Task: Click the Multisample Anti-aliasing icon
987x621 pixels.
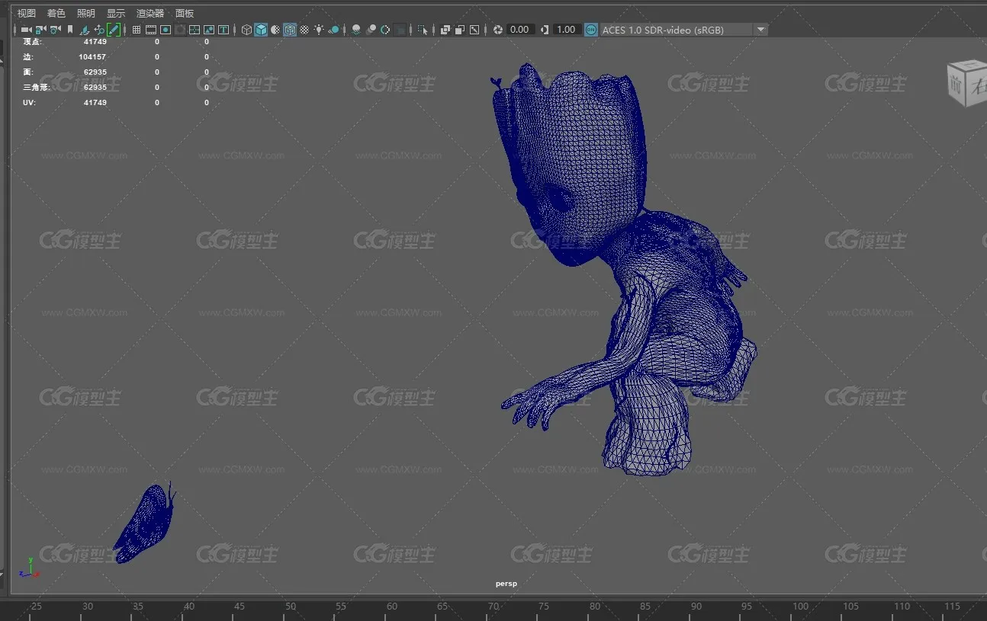Action: click(385, 30)
